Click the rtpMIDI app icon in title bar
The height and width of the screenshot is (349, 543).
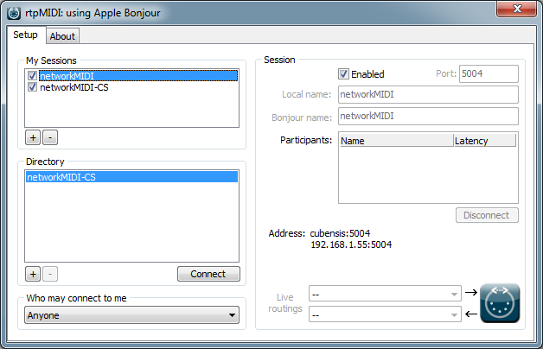[14, 13]
